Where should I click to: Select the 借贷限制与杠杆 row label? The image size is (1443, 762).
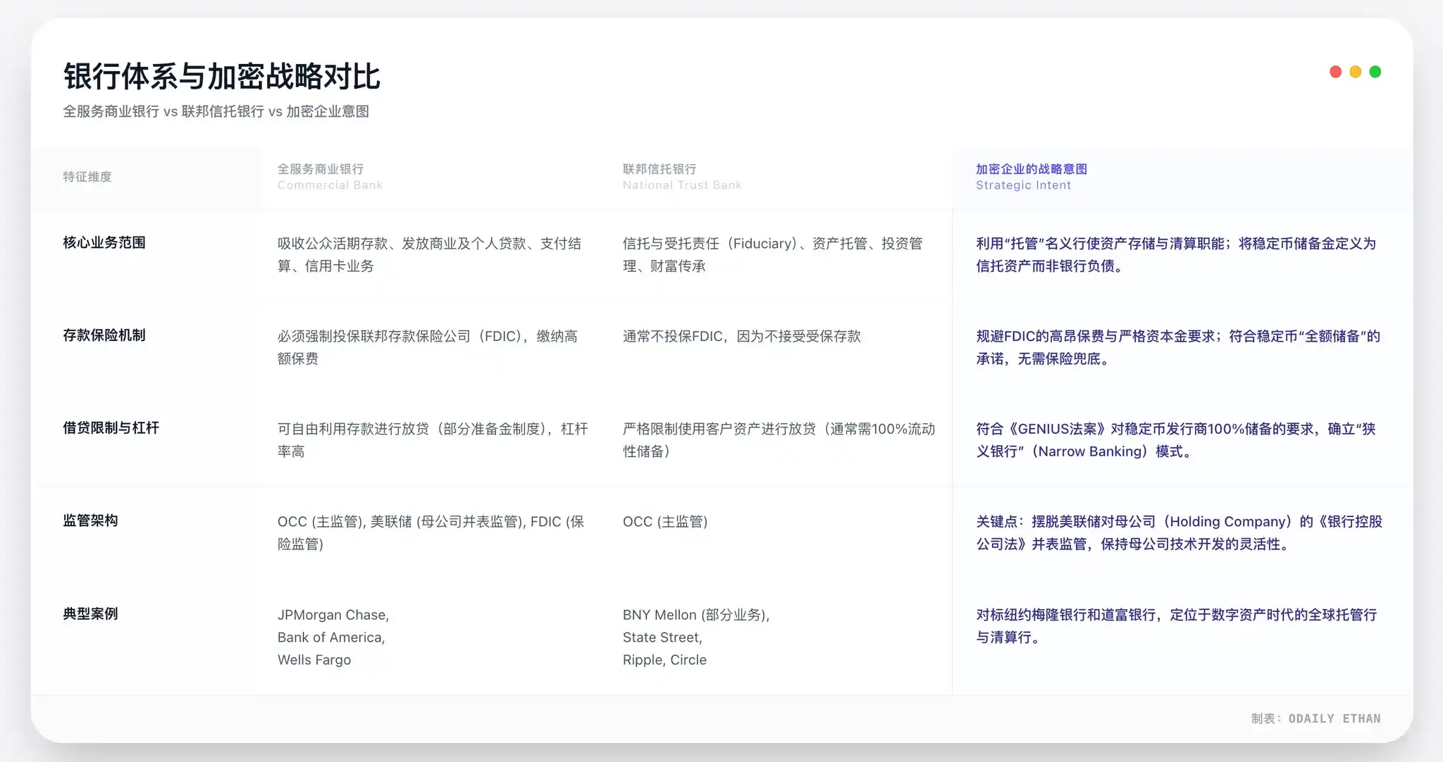111,427
